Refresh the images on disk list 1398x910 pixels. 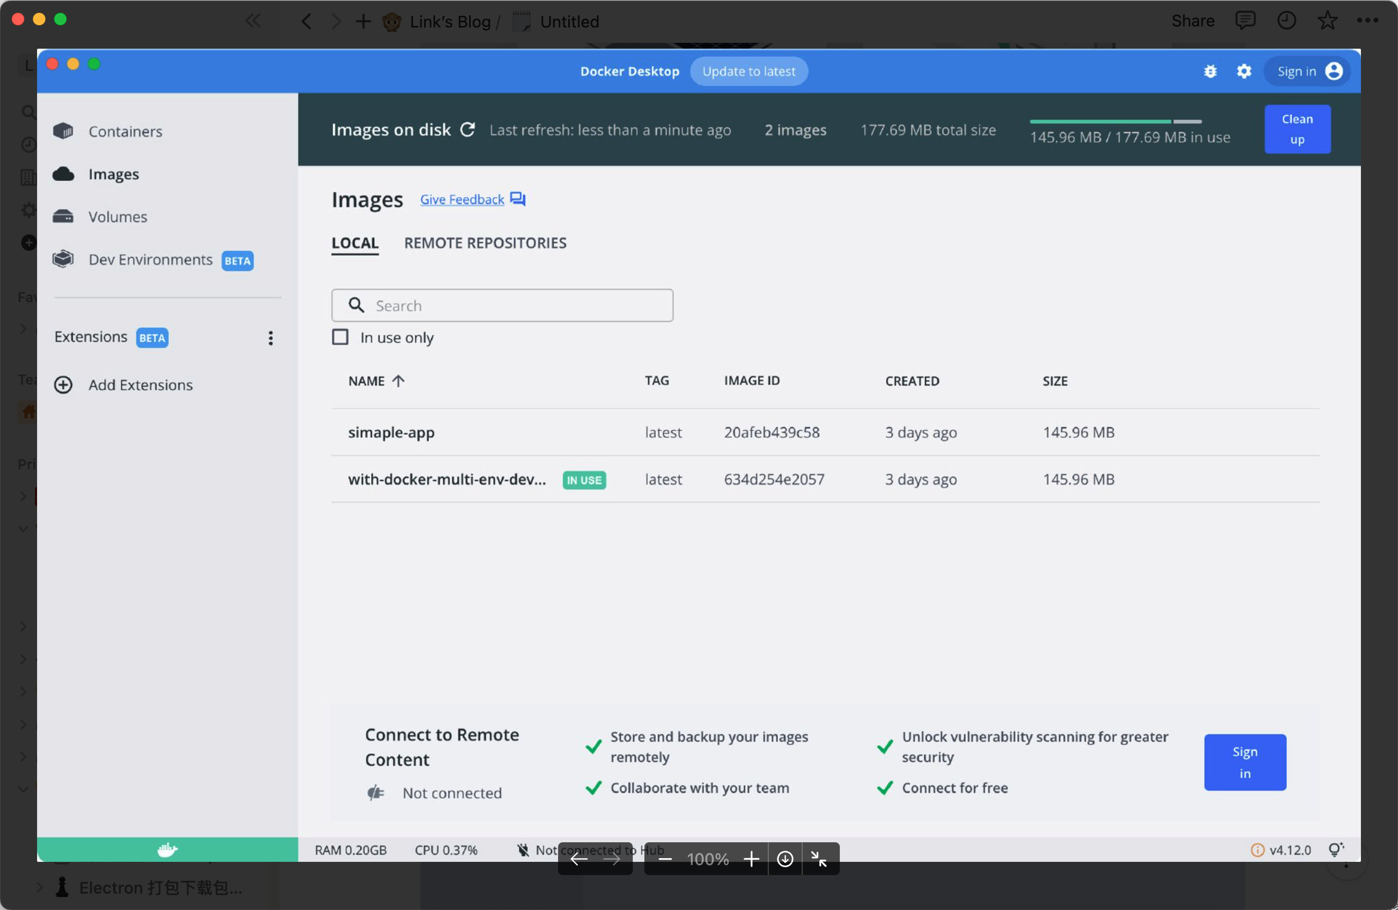point(468,129)
